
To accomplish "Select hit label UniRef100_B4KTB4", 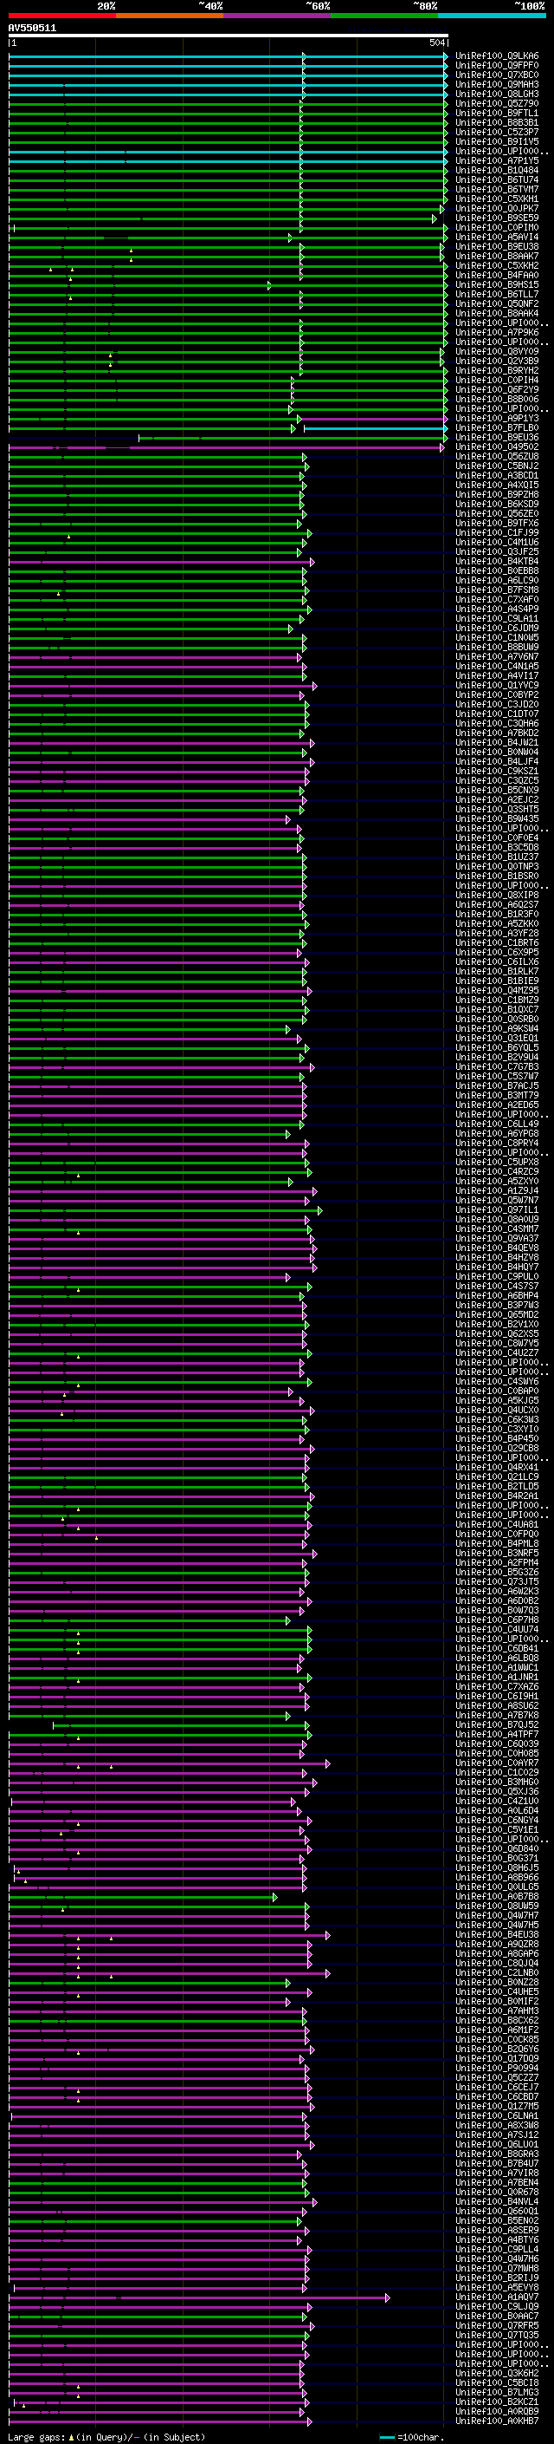I will [497, 562].
